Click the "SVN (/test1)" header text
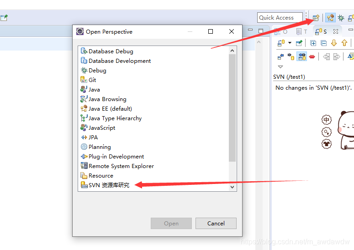 [289, 77]
